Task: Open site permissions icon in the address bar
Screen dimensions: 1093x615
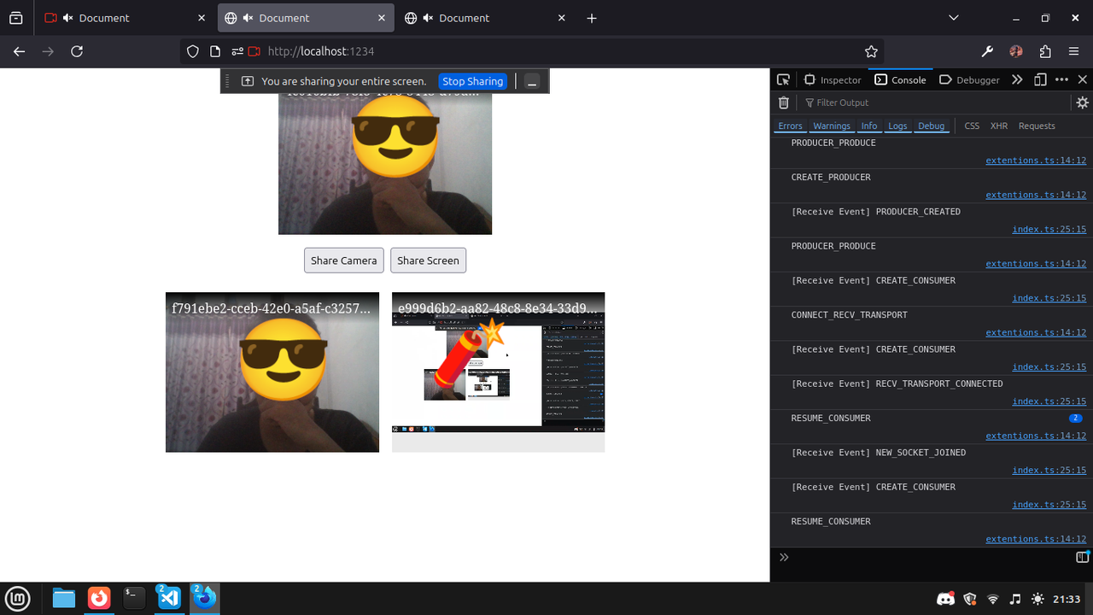Action: pos(237,51)
